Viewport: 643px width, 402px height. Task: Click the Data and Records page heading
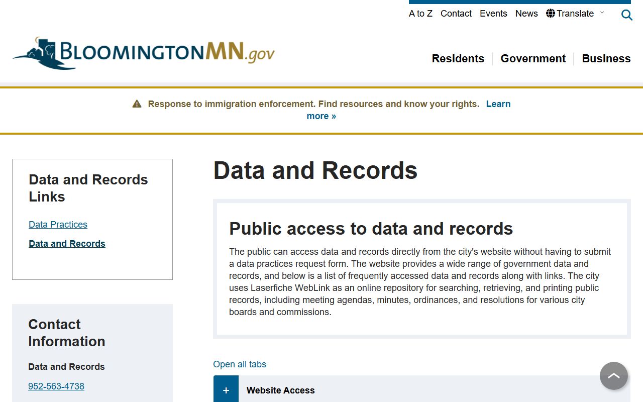[x=315, y=170]
